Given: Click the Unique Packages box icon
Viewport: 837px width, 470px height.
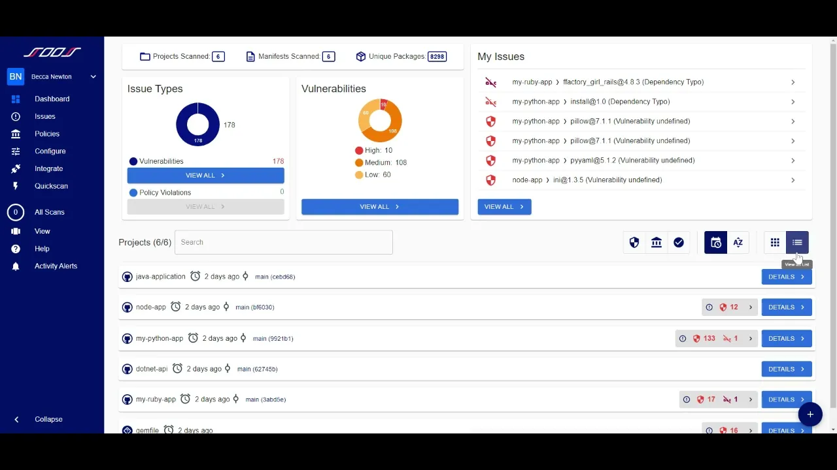Looking at the screenshot, I should [x=361, y=57].
